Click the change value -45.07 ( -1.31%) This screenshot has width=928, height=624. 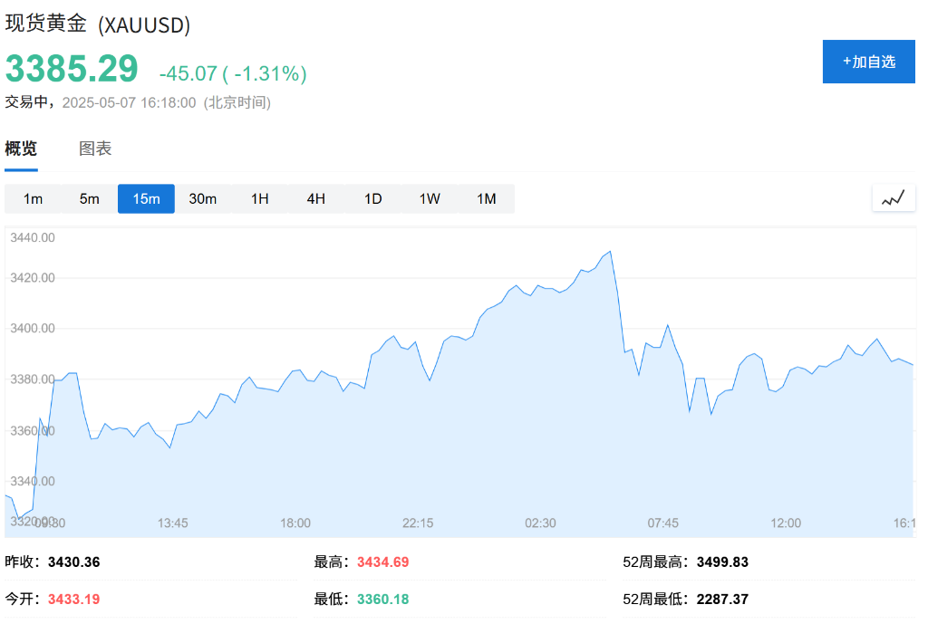click(x=233, y=73)
